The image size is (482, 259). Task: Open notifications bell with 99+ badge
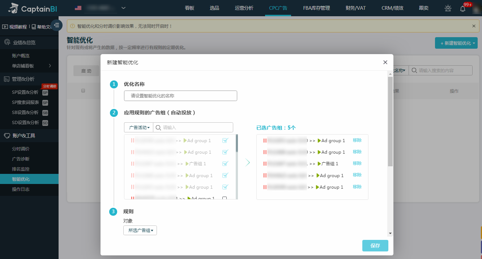pos(463,8)
